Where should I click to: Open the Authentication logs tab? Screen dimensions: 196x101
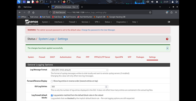click(x=66, y=57)
